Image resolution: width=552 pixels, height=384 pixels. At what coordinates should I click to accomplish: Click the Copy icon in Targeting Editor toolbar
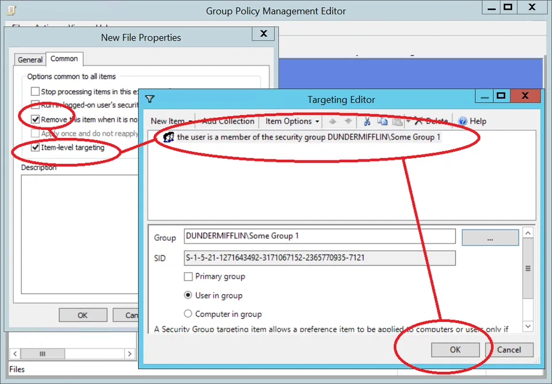click(x=382, y=121)
